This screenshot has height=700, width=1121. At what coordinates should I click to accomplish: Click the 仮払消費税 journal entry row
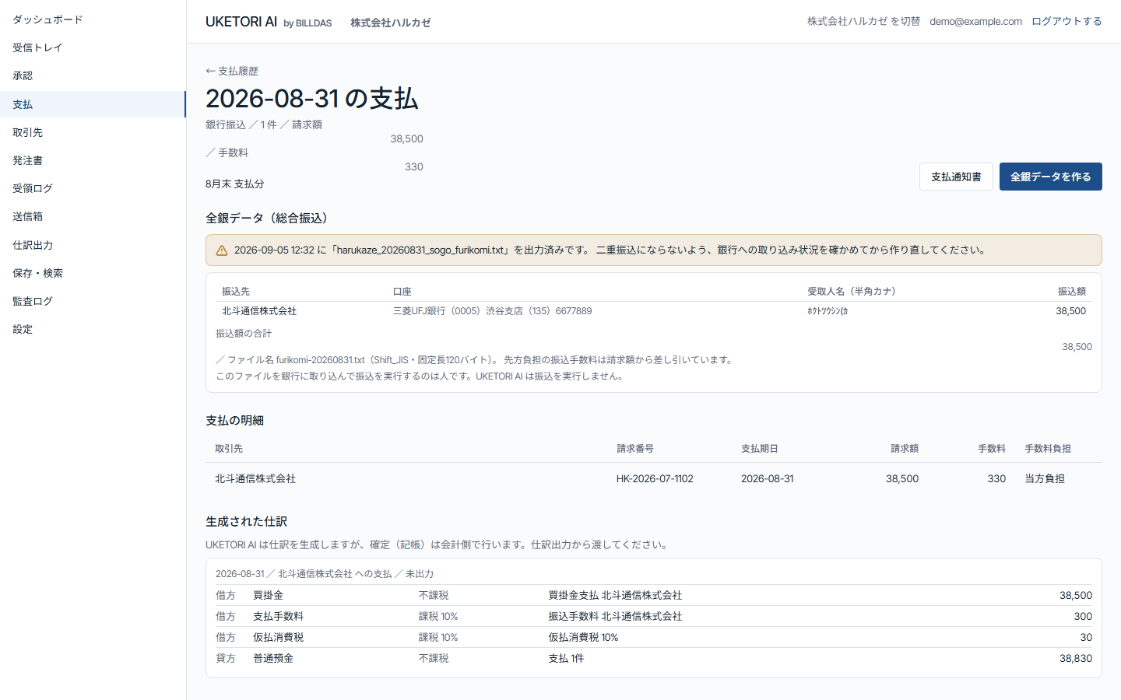point(654,637)
